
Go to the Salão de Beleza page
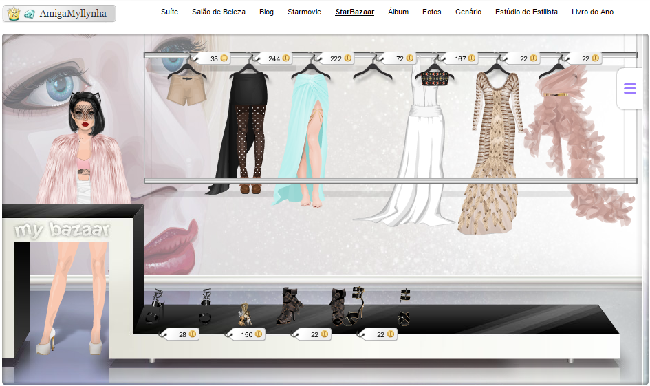click(x=219, y=12)
